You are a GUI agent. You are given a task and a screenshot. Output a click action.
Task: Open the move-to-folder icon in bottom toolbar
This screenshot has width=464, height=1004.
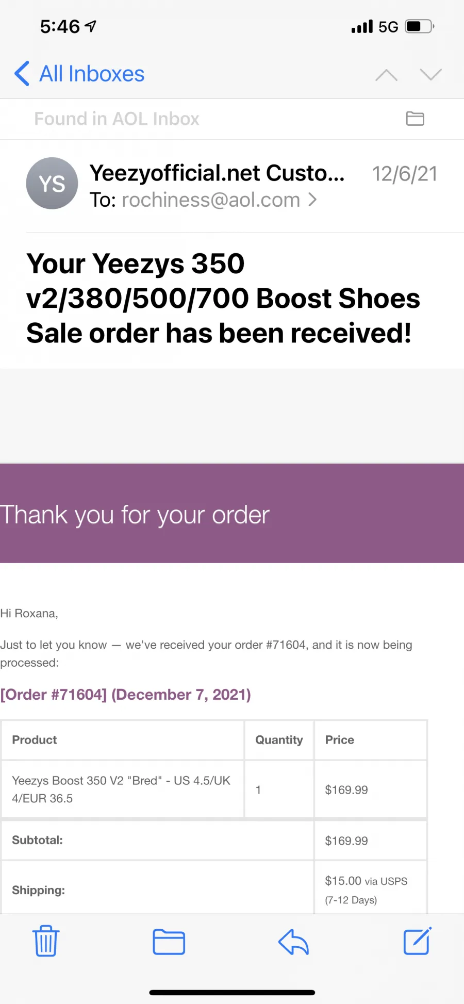[x=169, y=942]
